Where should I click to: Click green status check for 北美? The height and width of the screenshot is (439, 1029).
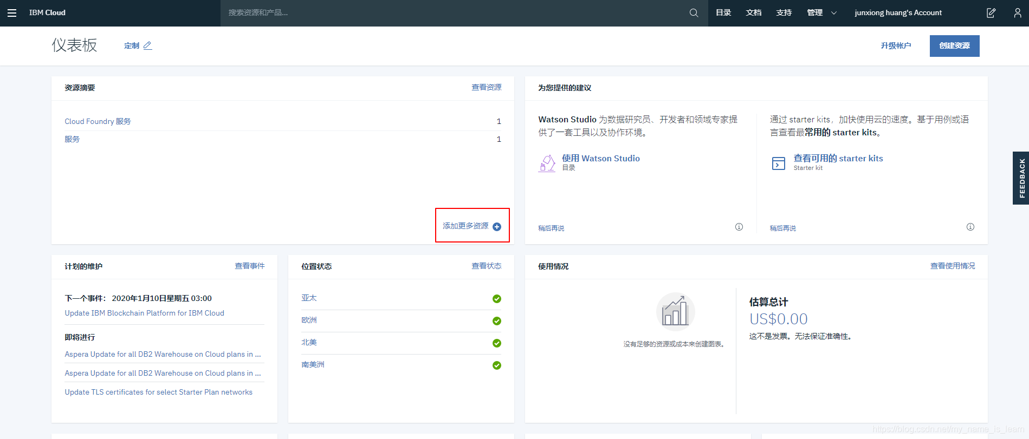[x=497, y=343]
